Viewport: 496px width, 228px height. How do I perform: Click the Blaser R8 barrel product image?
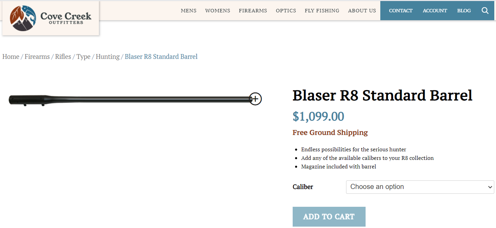[x=130, y=100]
